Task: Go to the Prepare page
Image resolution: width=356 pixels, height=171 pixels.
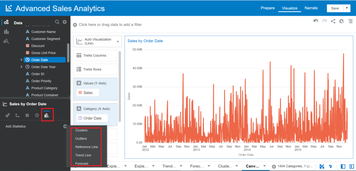Action: (268, 8)
